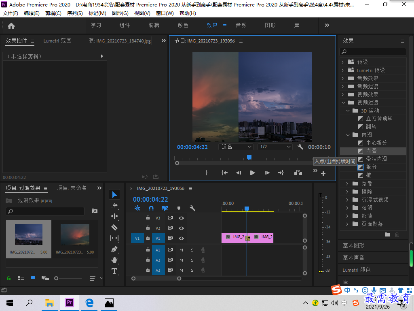Screen dimensions: 414x311
Task: Open the 基本声音 panel
Action: pyautogui.click(x=353, y=258)
